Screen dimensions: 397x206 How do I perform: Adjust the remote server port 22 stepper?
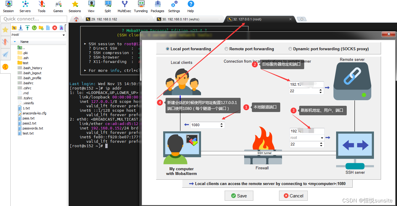321,91
